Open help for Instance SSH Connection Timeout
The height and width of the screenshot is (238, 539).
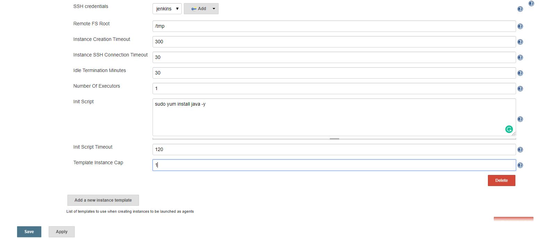click(x=520, y=58)
